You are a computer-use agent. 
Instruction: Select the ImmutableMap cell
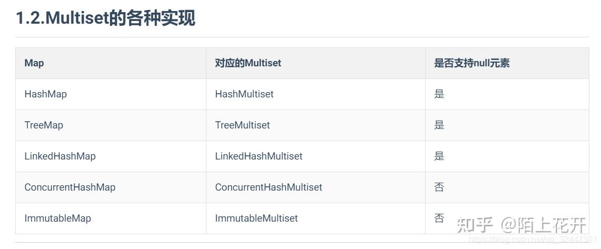pyautogui.click(x=58, y=218)
